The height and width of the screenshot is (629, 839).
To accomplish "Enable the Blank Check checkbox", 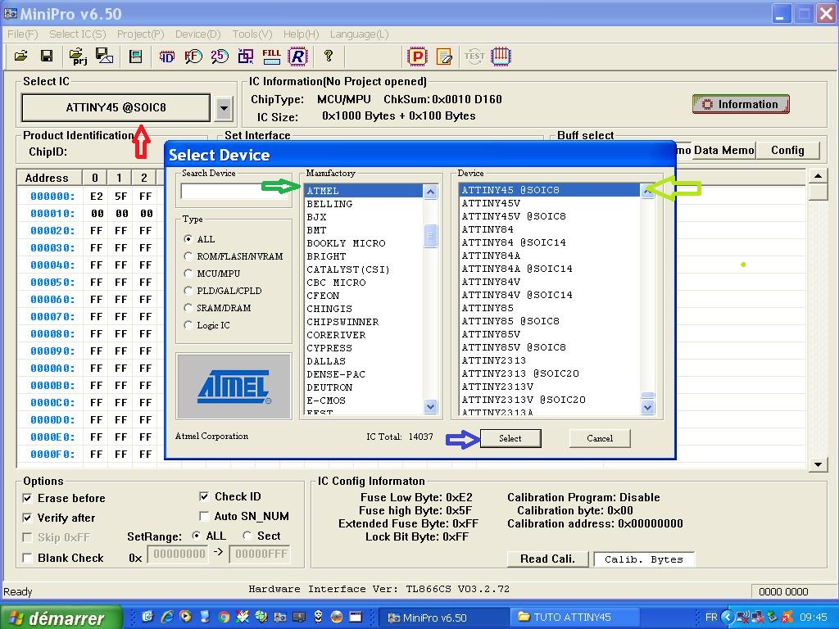I will pyautogui.click(x=27, y=558).
